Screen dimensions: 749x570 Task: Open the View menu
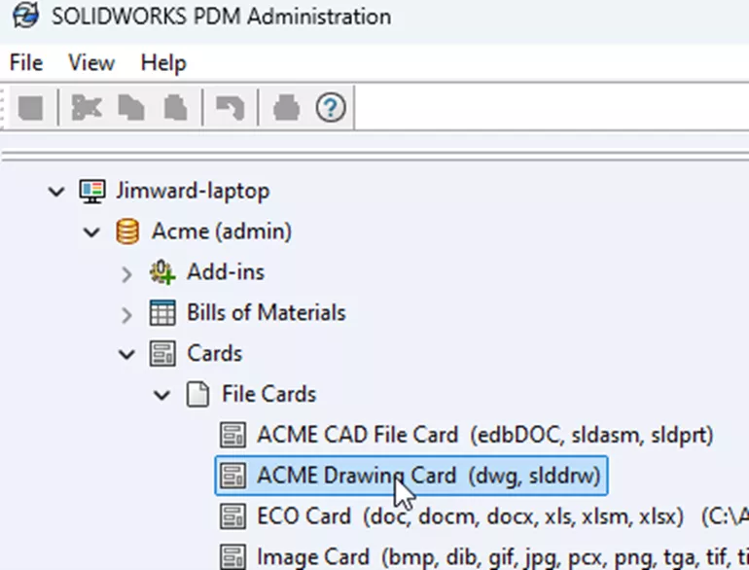[x=91, y=62]
